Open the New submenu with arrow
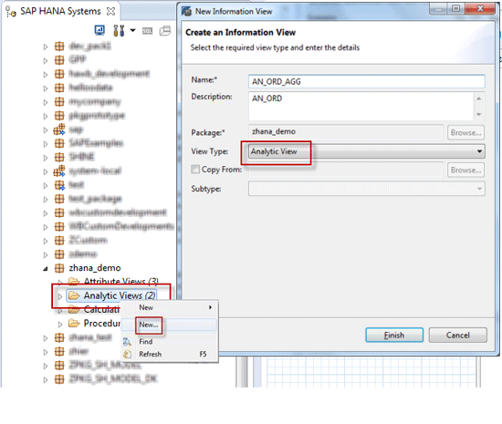Image resolution: width=502 pixels, height=424 pixels. tap(170, 307)
